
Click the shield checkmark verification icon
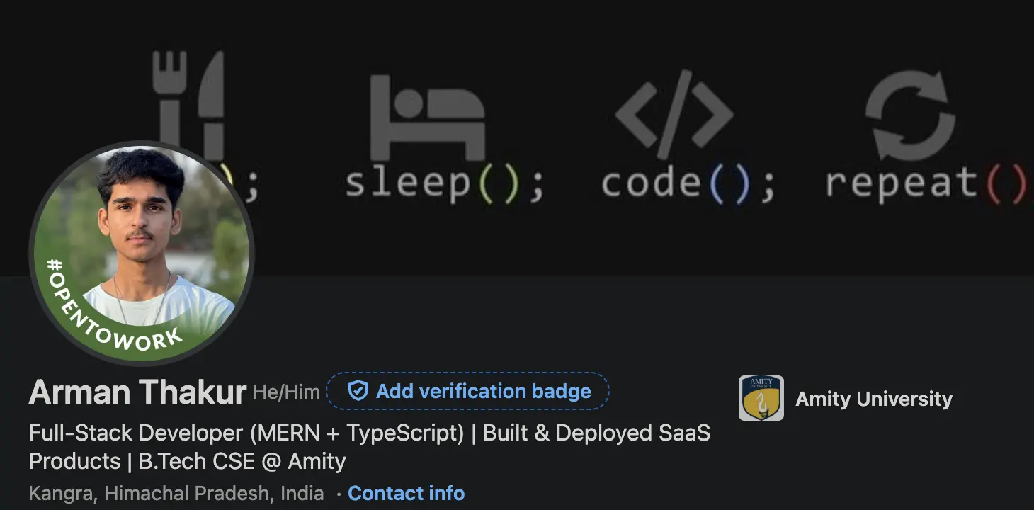click(x=358, y=391)
